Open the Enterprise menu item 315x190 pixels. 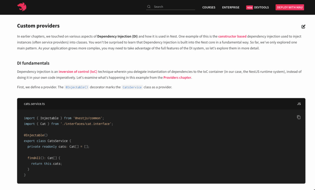(x=231, y=7)
